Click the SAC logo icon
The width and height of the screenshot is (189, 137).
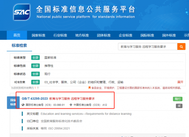[22, 12]
